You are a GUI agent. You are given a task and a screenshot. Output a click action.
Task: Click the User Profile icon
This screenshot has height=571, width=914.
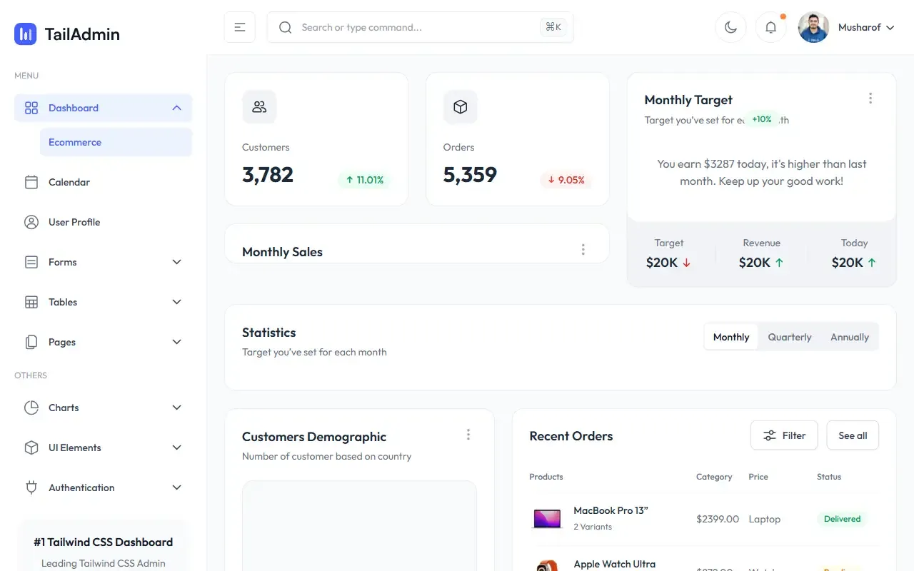click(x=31, y=222)
